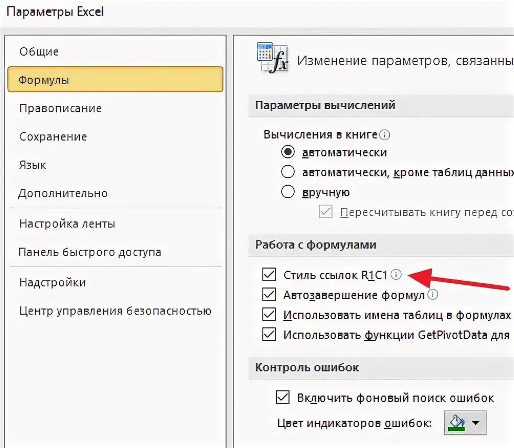Viewport: 514px width, 448px height.
Task: Expand error indicator color dropdown arrow
Action: coord(476,422)
